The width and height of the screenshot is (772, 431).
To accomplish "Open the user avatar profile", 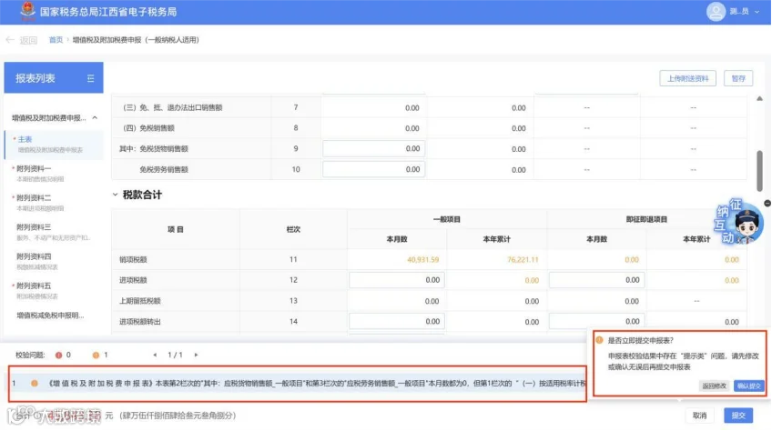I will pos(716,11).
